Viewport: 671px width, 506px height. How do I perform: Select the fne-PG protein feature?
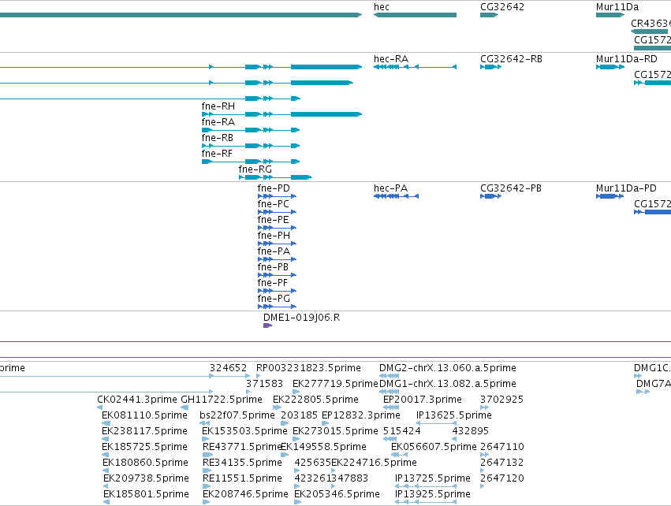[277, 307]
